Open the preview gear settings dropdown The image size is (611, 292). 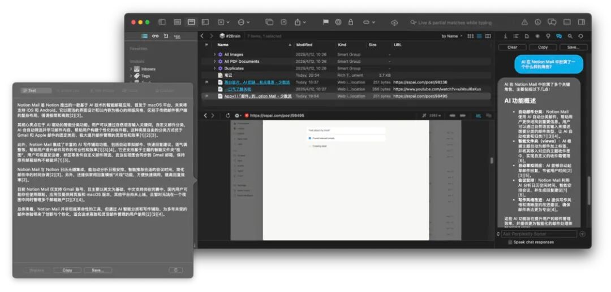click(x=238, y=115)
